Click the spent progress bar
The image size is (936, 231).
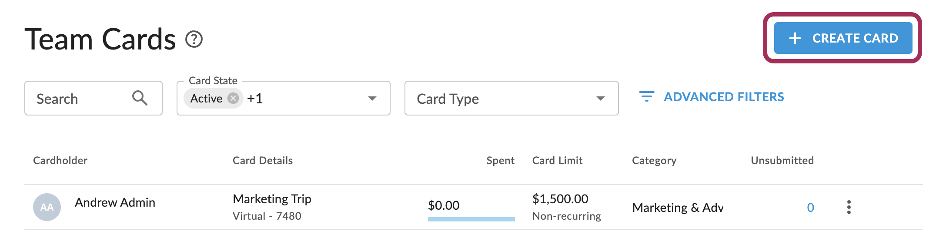point(471,219)
